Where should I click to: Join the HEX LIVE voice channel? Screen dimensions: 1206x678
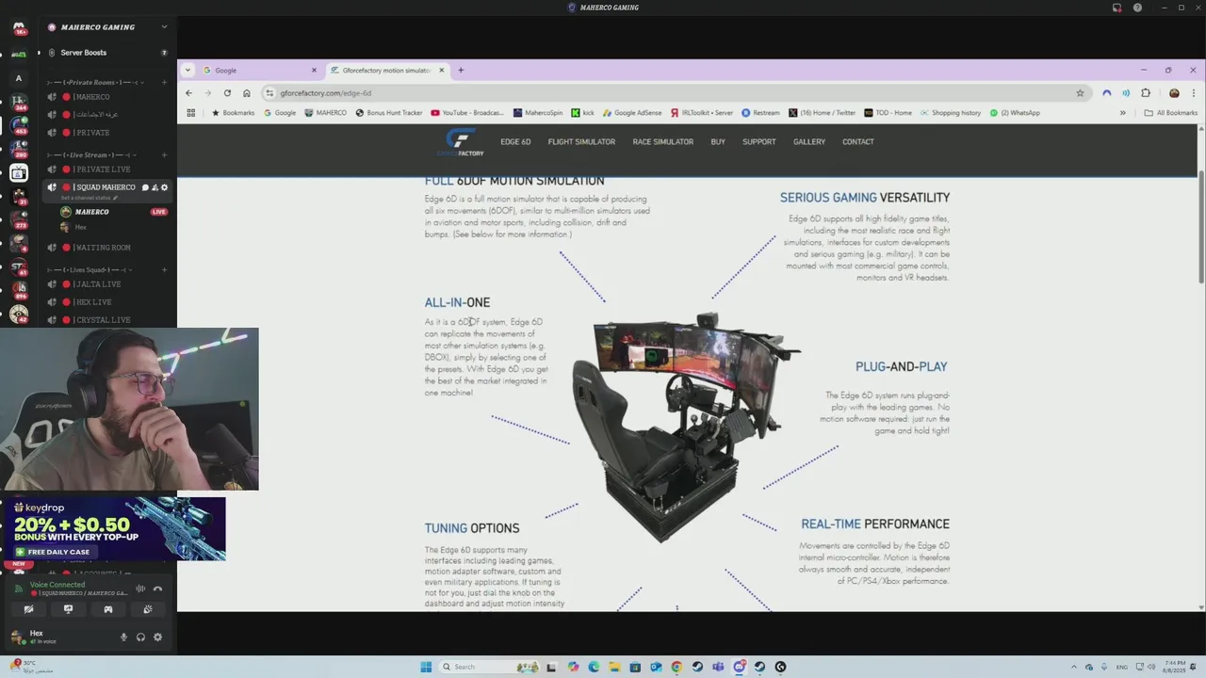coord(92,302)
